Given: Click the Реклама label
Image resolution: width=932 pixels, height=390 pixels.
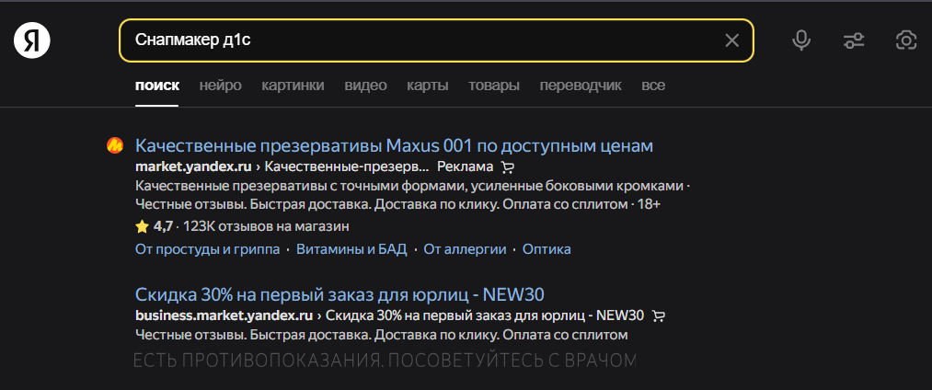Looking at the screenshot, I should click(x=465, y=167).
